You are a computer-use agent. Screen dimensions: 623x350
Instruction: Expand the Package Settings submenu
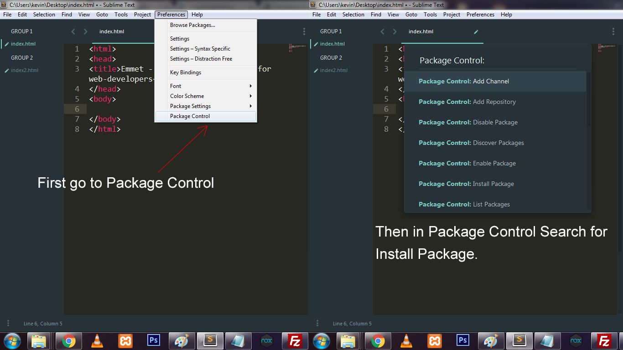pos(206,106)
